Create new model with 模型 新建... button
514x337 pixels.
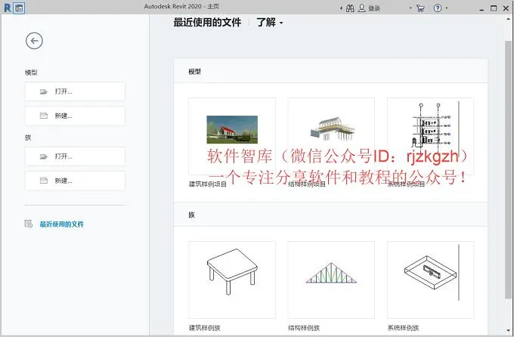[x=75, y=116]
